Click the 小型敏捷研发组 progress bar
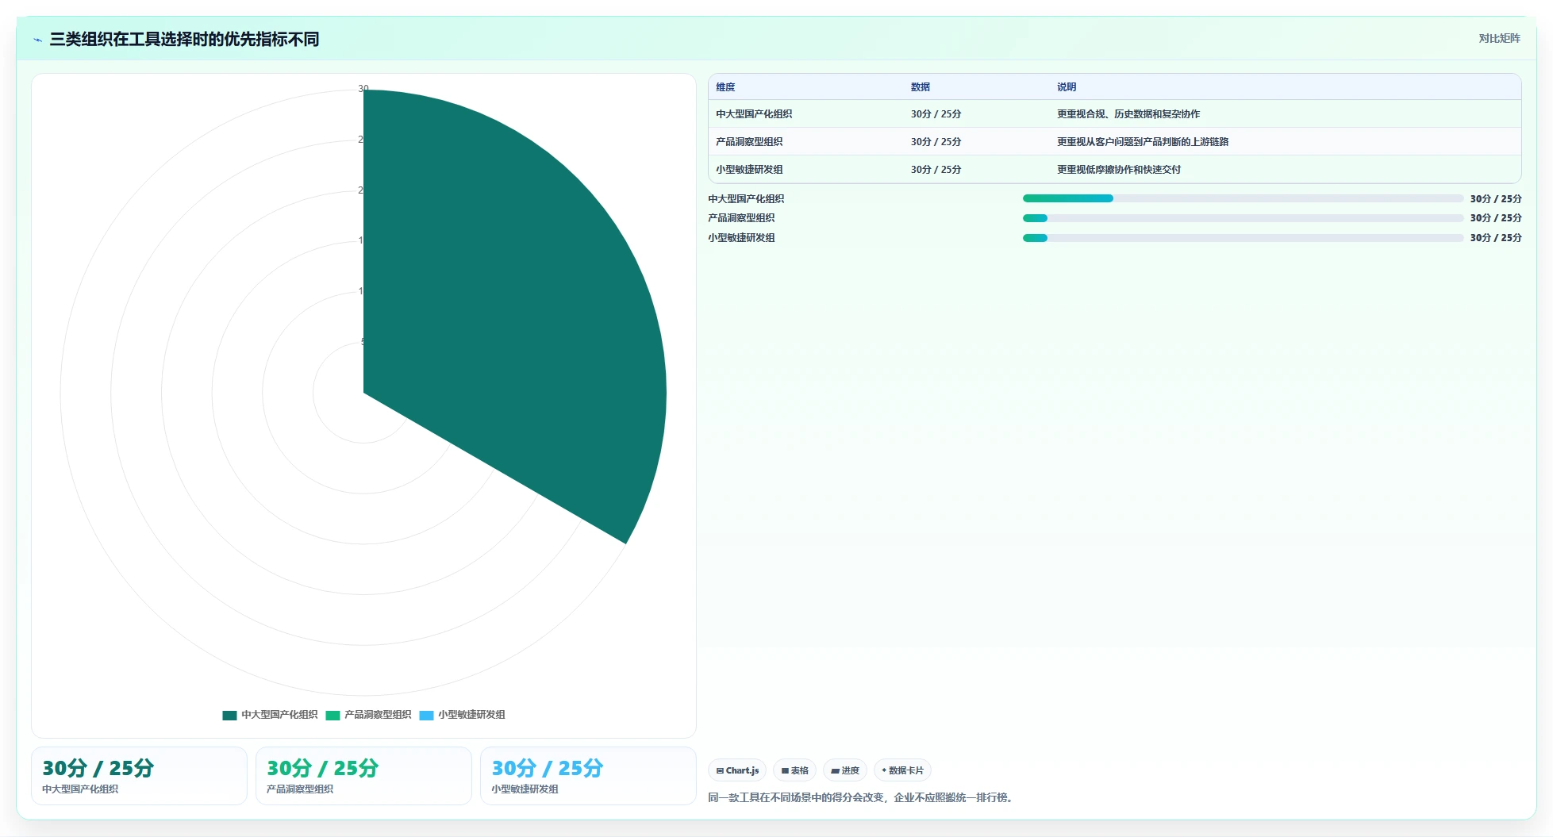This screenshot has height=837, width=1553. pyautogui.click(x=1243, y=238)
